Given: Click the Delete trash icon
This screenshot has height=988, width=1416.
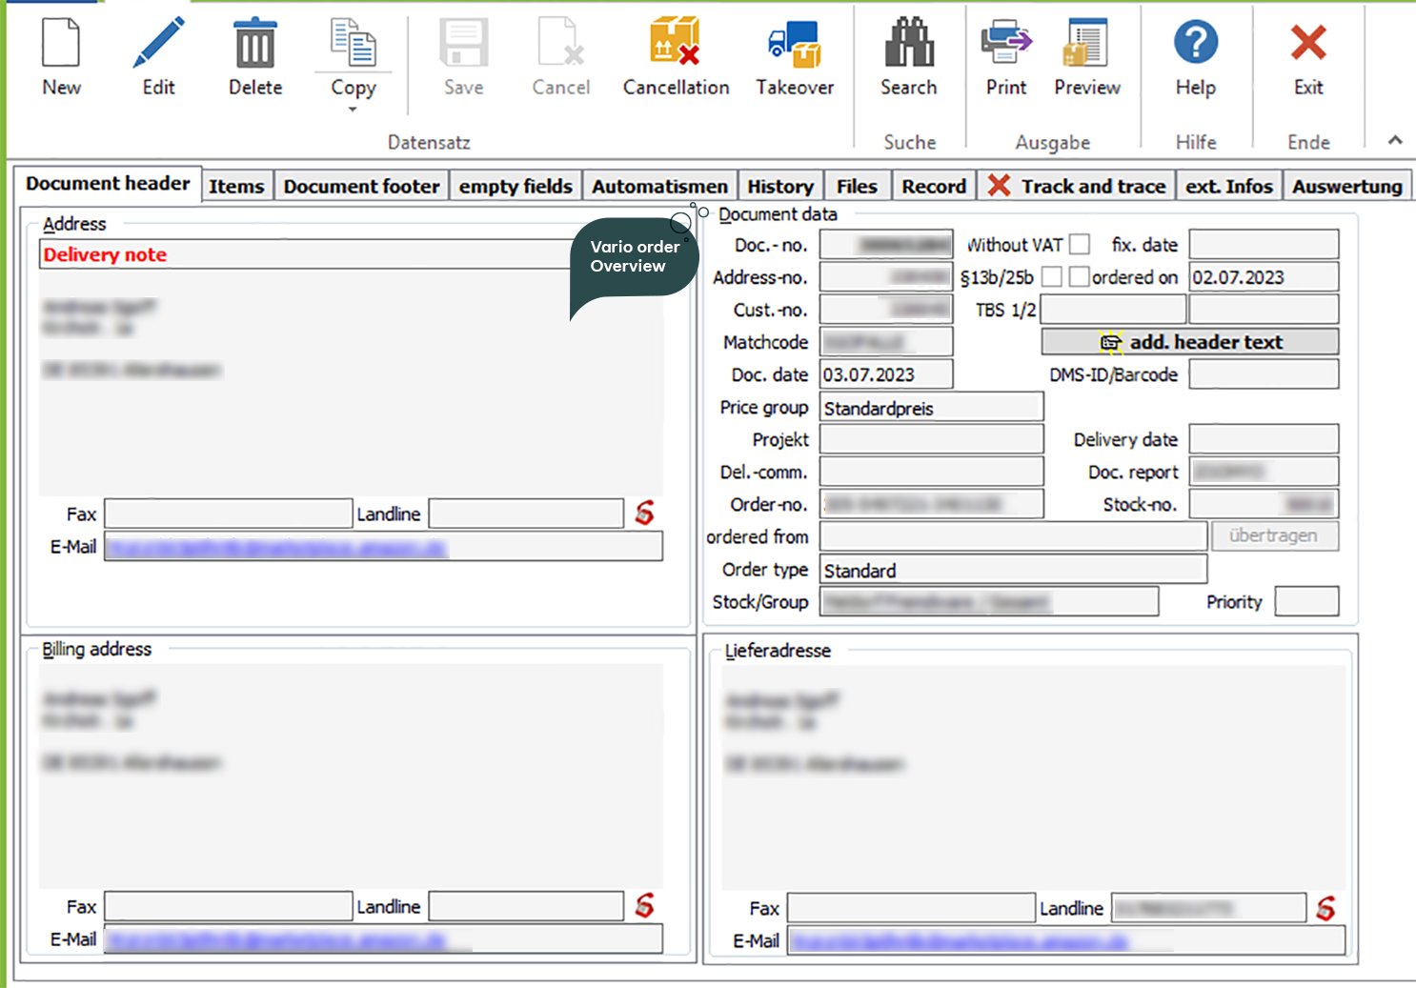Looking at the screenshot, I should point(255,44).
